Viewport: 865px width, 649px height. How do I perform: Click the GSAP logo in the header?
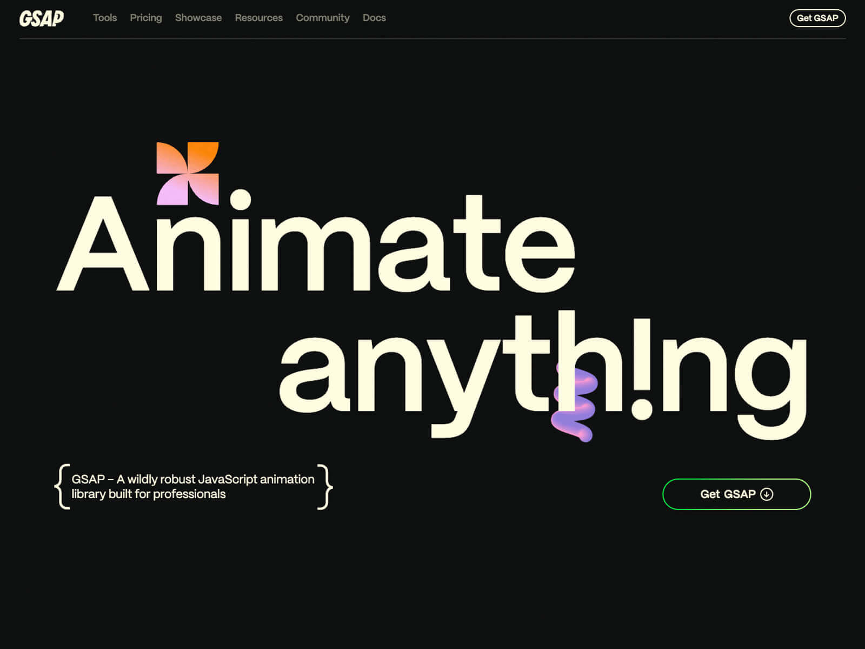(x=42, y=18)
